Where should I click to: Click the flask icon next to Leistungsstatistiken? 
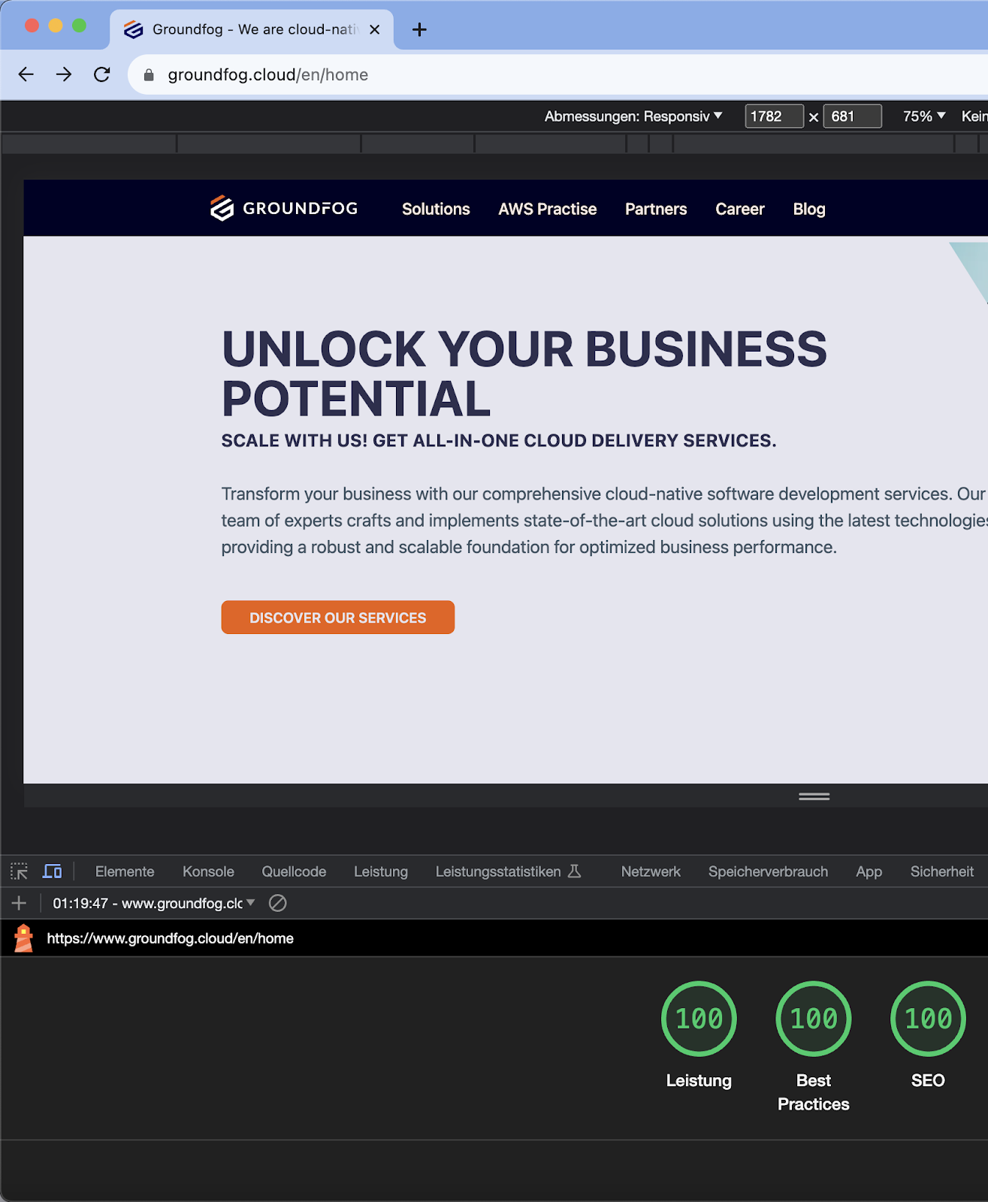(575, 871)
